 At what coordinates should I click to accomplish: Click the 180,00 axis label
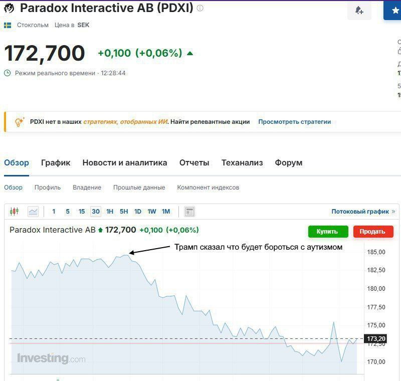[376, 288]
